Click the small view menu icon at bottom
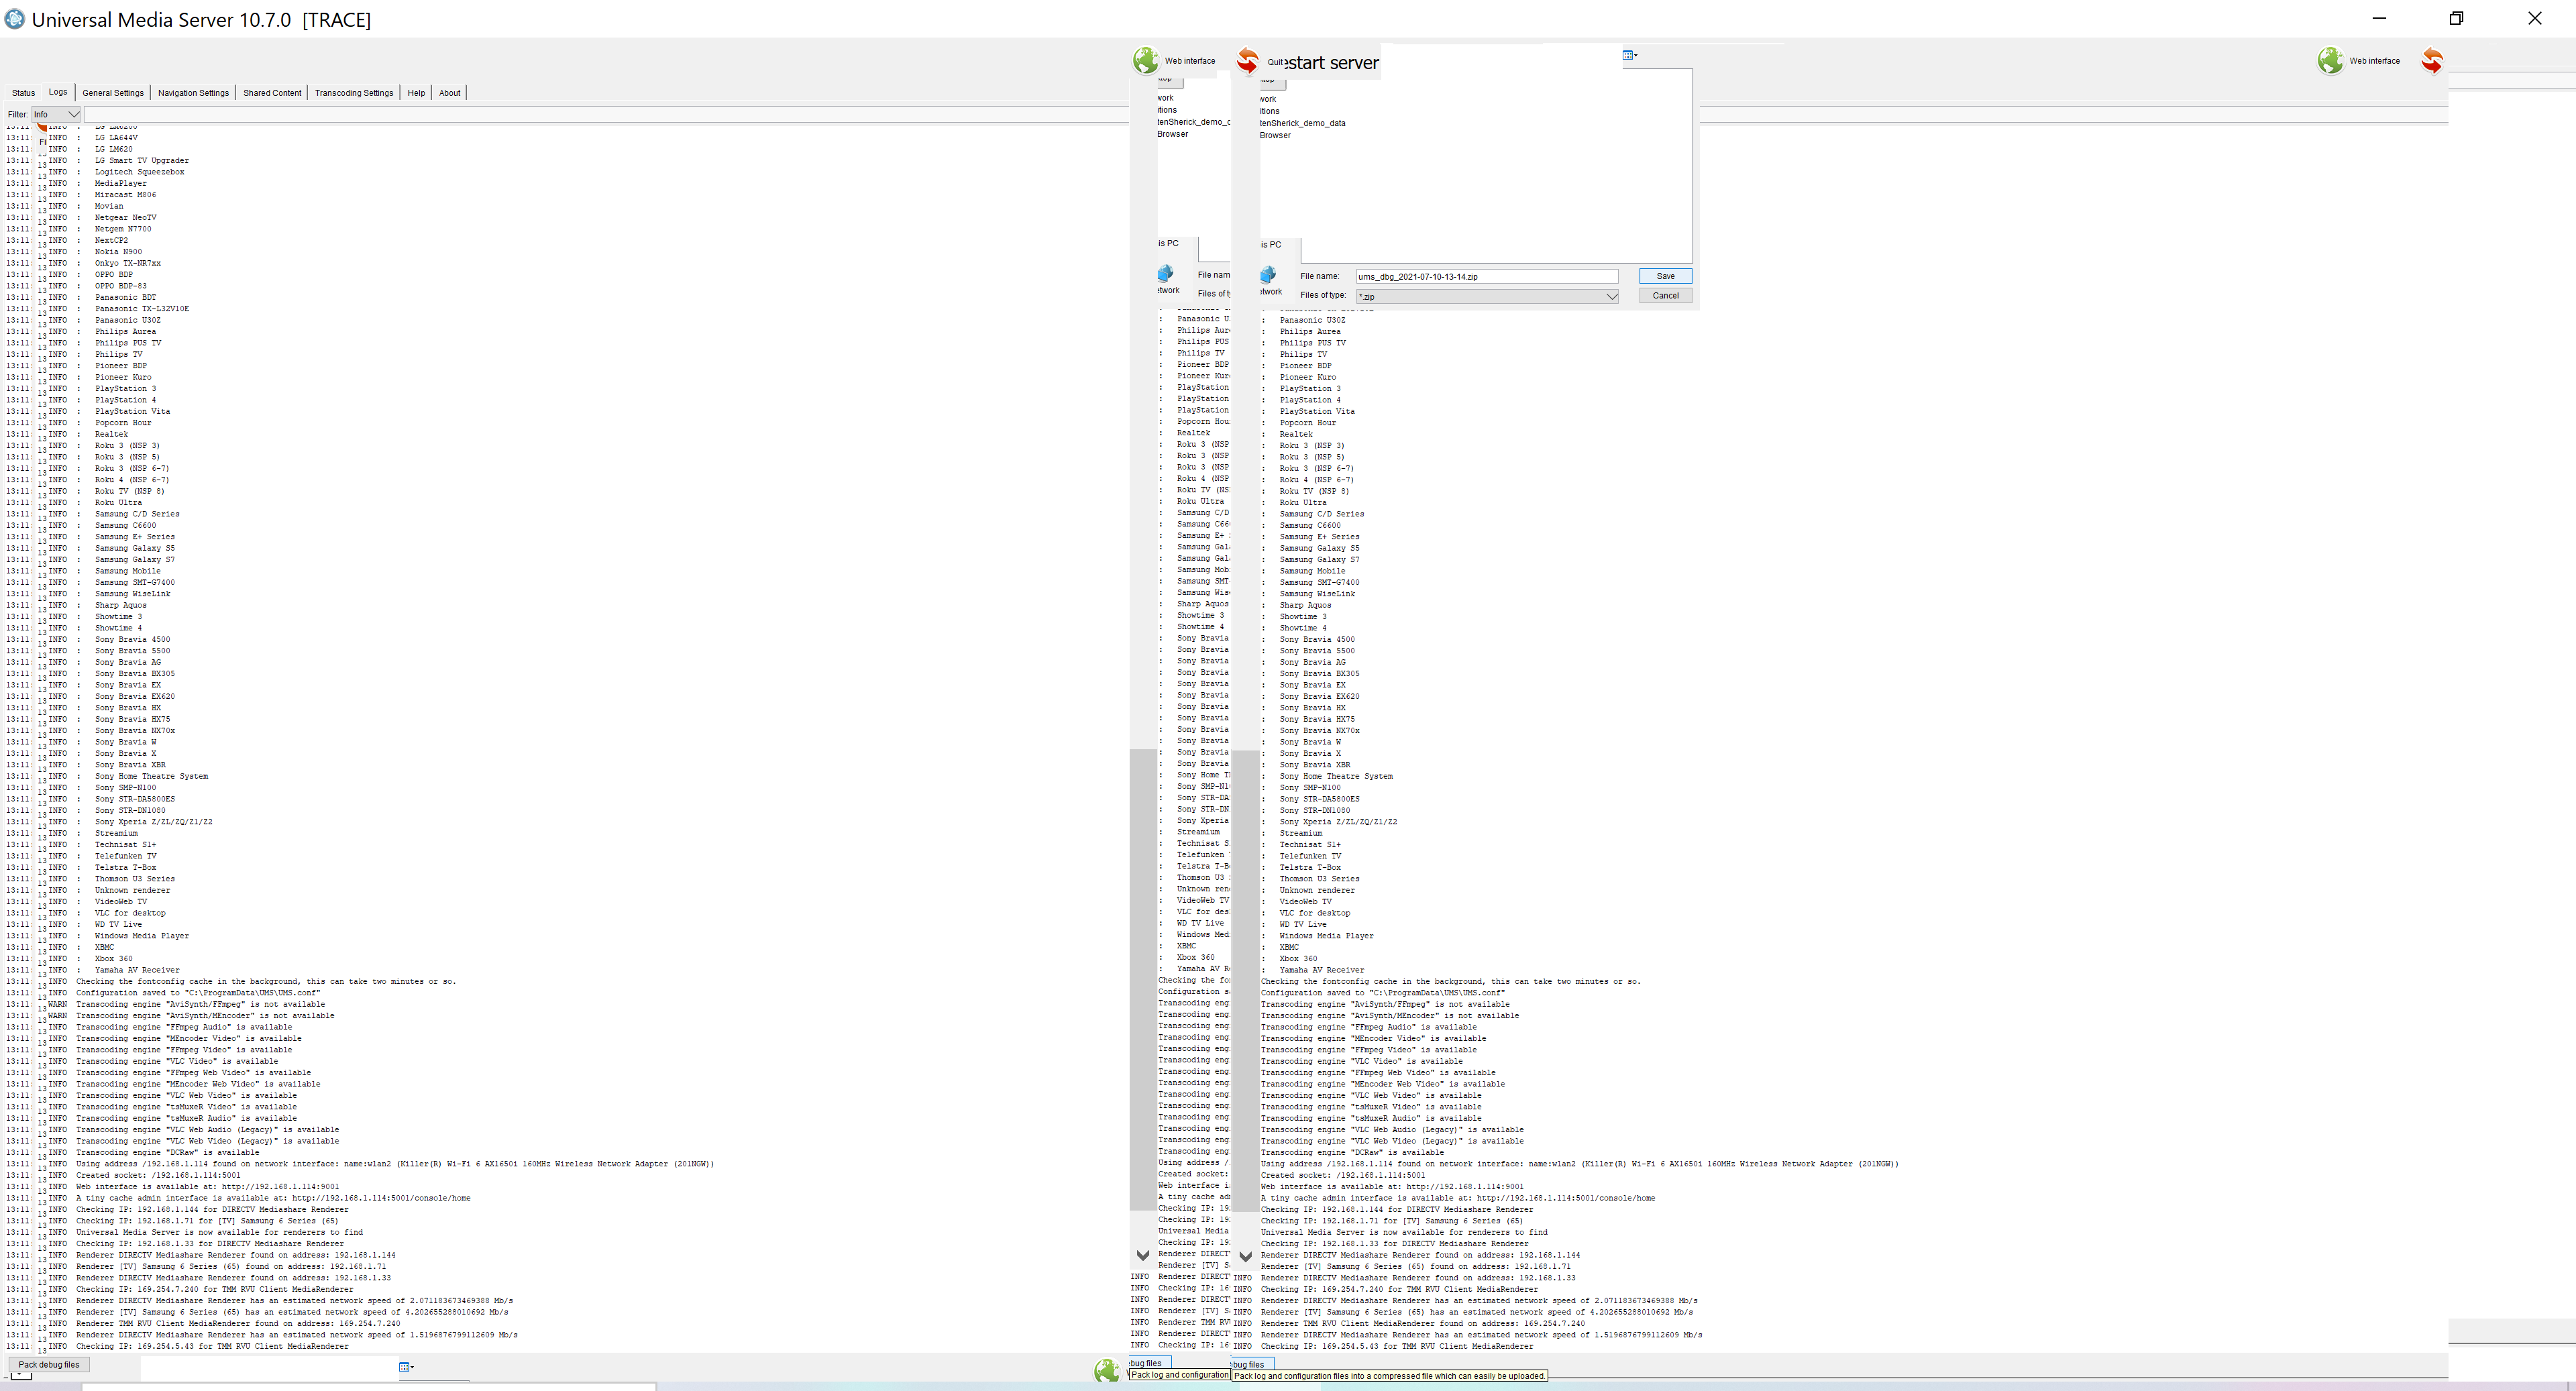Viewport: 2576px width, 1391px height. coord(406,1366)
